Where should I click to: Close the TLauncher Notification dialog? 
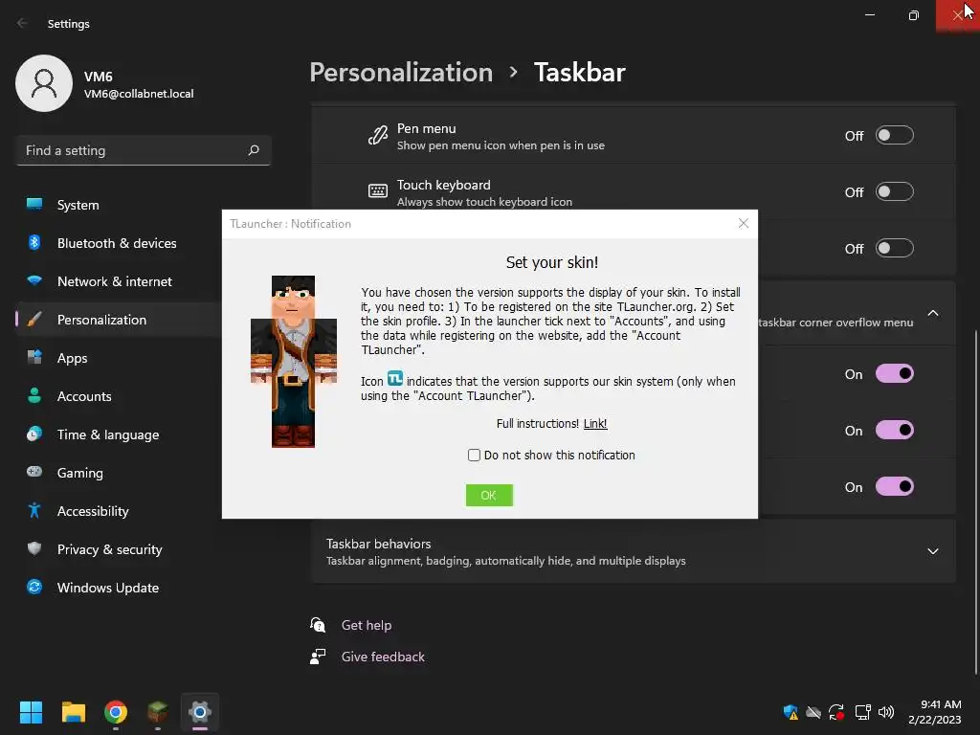point(743,223)
